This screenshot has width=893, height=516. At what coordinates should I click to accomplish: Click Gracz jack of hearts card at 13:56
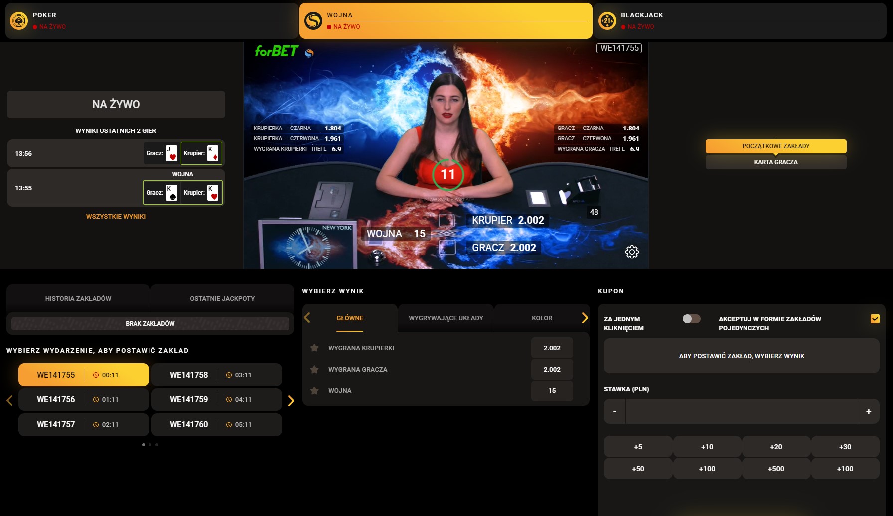(x=172, y=153)
